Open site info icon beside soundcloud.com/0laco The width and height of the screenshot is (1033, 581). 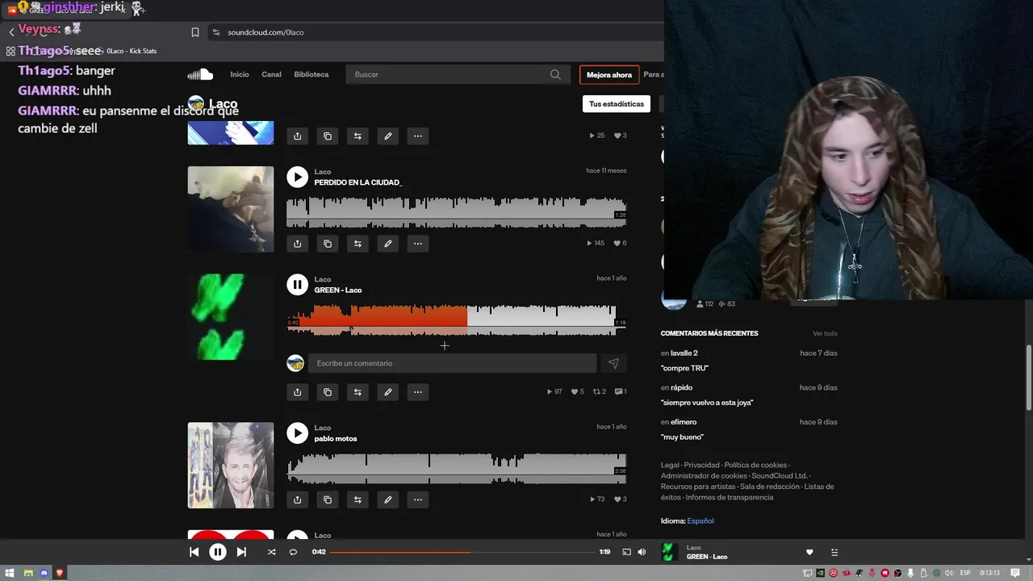215,32
